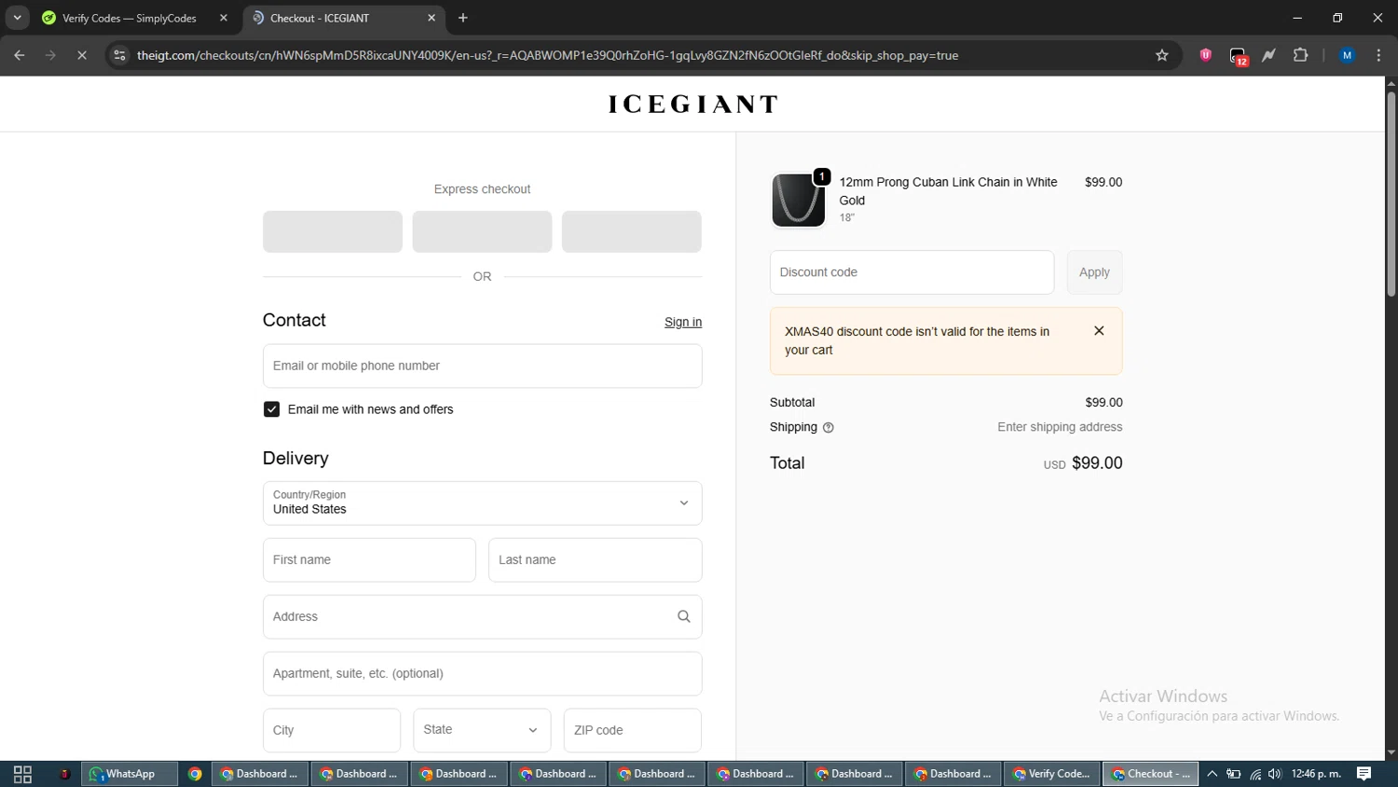Open the red shield extension icon
The width and height of the screenshot is (1398, 787).
click(x=1206, y=55)
